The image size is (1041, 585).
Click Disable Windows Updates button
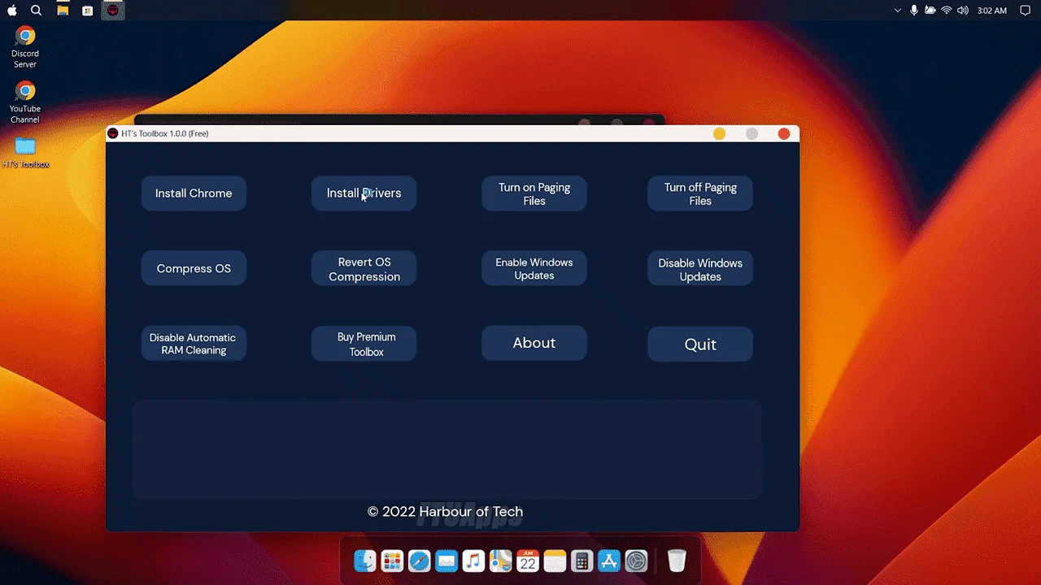[x=700, y=269]
